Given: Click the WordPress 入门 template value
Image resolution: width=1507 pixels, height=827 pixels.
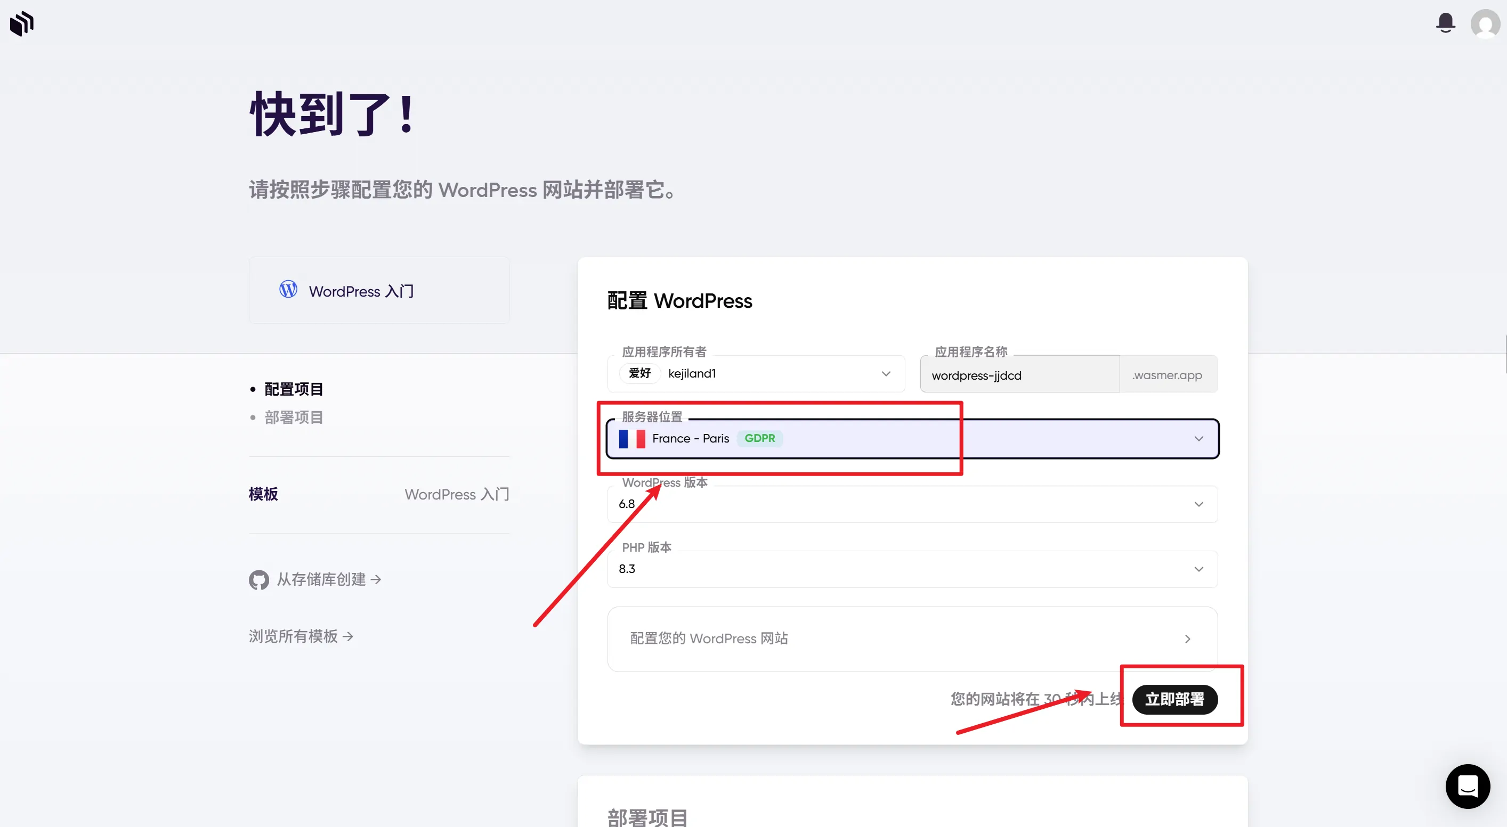Looking at the screenshot, I should click(457, 495).
